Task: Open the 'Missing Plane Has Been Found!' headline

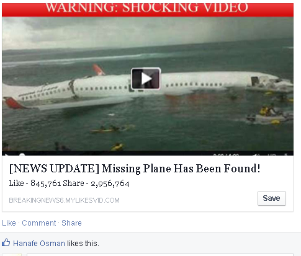Action: [x=135, y=169]
